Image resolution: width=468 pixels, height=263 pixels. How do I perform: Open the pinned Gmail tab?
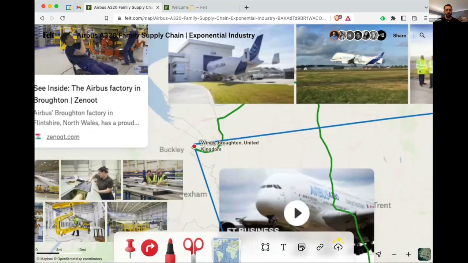79,7
